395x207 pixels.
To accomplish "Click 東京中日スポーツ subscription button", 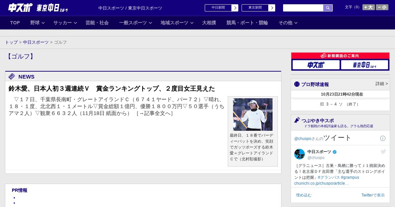I will (364, 65).
